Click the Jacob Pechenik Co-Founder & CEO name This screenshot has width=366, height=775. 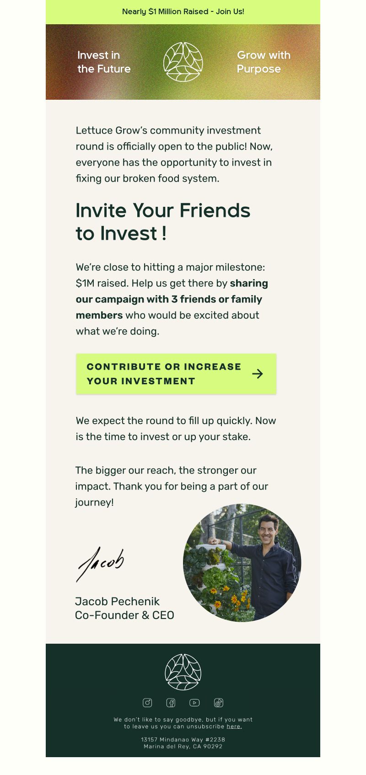pos(124,608)
